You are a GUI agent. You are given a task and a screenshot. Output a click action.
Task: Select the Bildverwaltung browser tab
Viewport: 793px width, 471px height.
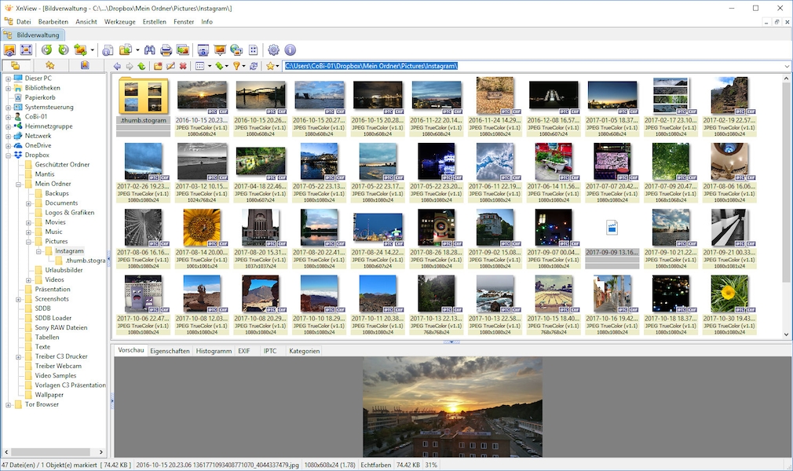[33, 35]
